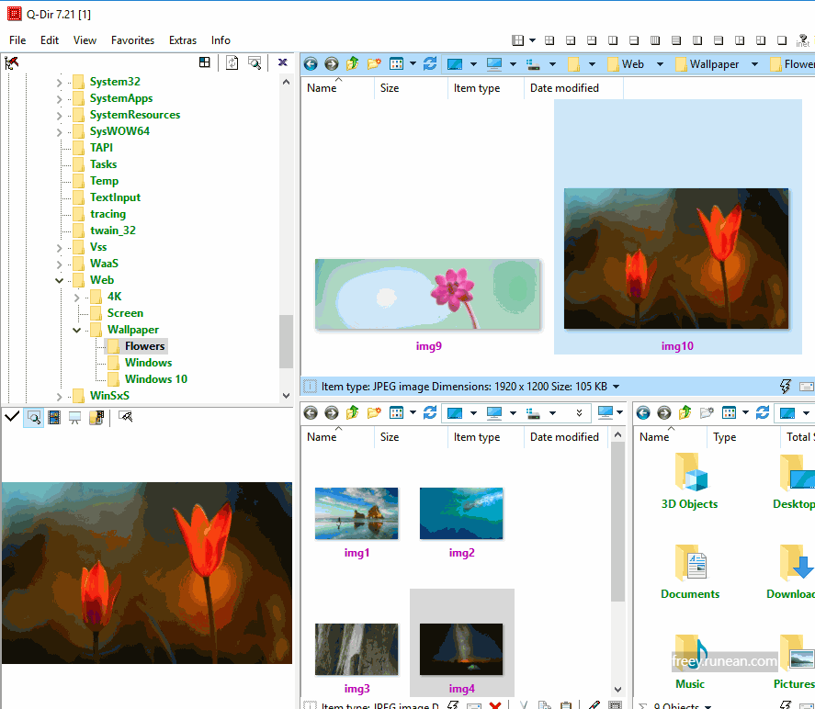Image resolution: width=815 pixels, height=709 pixels.
Task: Sort bottom-left pane by Size column
Action: (x=411, y=437)
